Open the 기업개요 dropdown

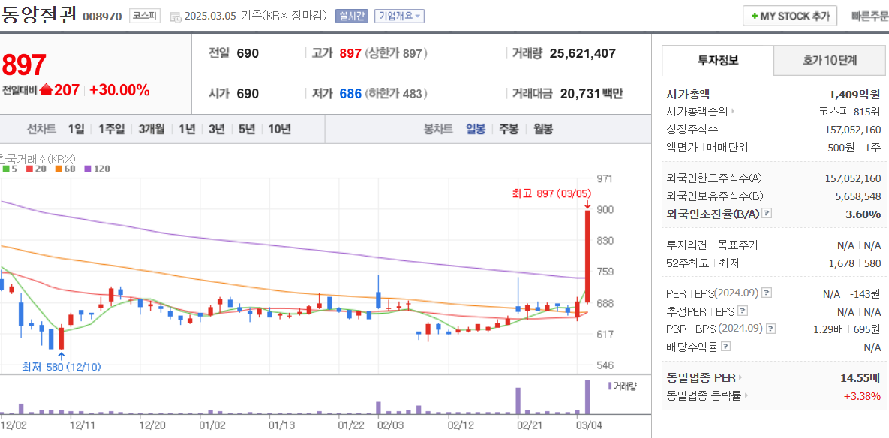coord(399,16)
